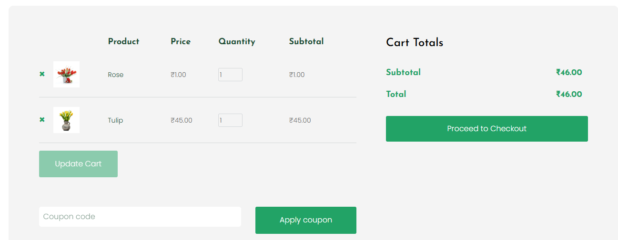
Task: Click the Quantity column header
Action: (x=237, y=41)
